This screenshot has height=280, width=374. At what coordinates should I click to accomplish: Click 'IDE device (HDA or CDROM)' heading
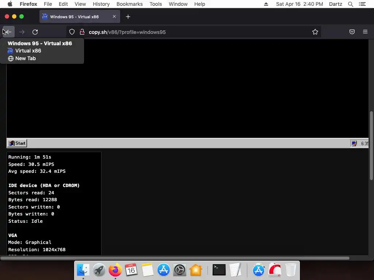[44, 186]
